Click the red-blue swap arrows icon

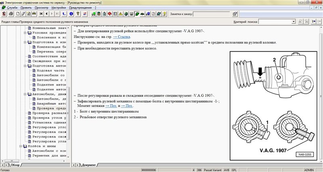coord(85,14)
